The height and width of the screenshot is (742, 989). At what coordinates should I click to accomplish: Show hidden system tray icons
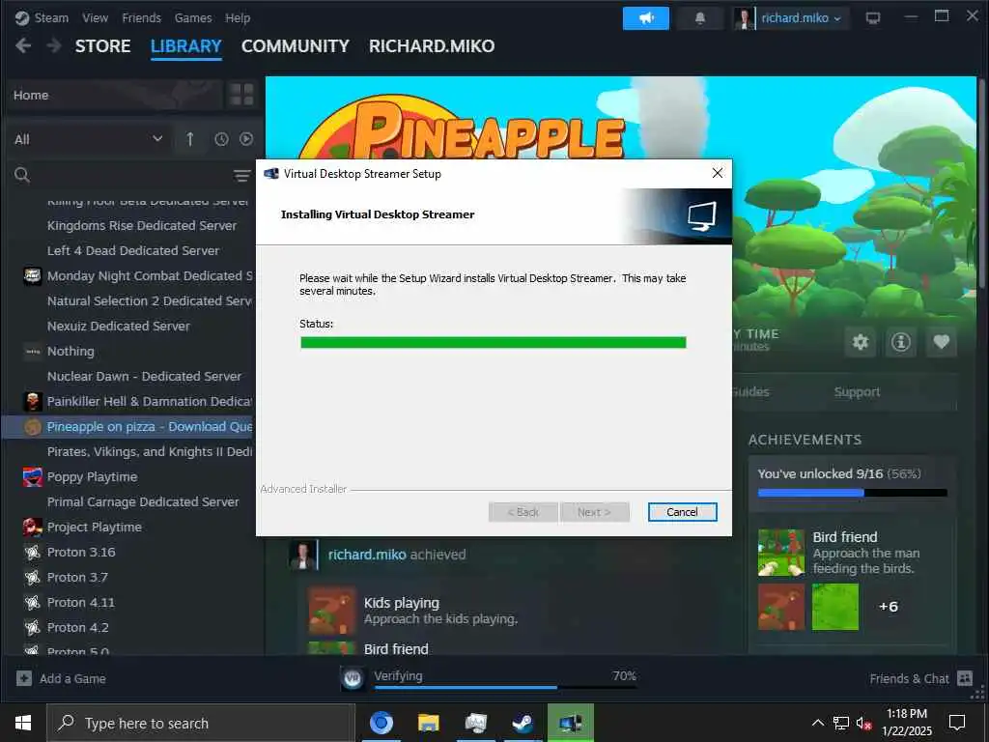click(817, 723)
